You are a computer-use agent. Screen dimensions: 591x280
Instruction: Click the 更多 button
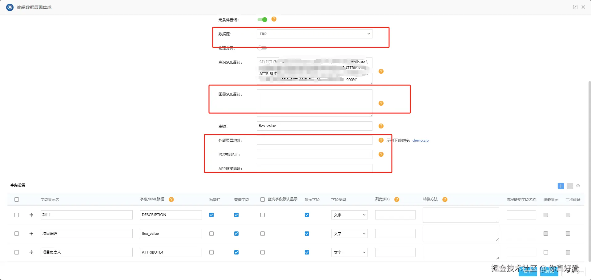click(x=573, y=272)
